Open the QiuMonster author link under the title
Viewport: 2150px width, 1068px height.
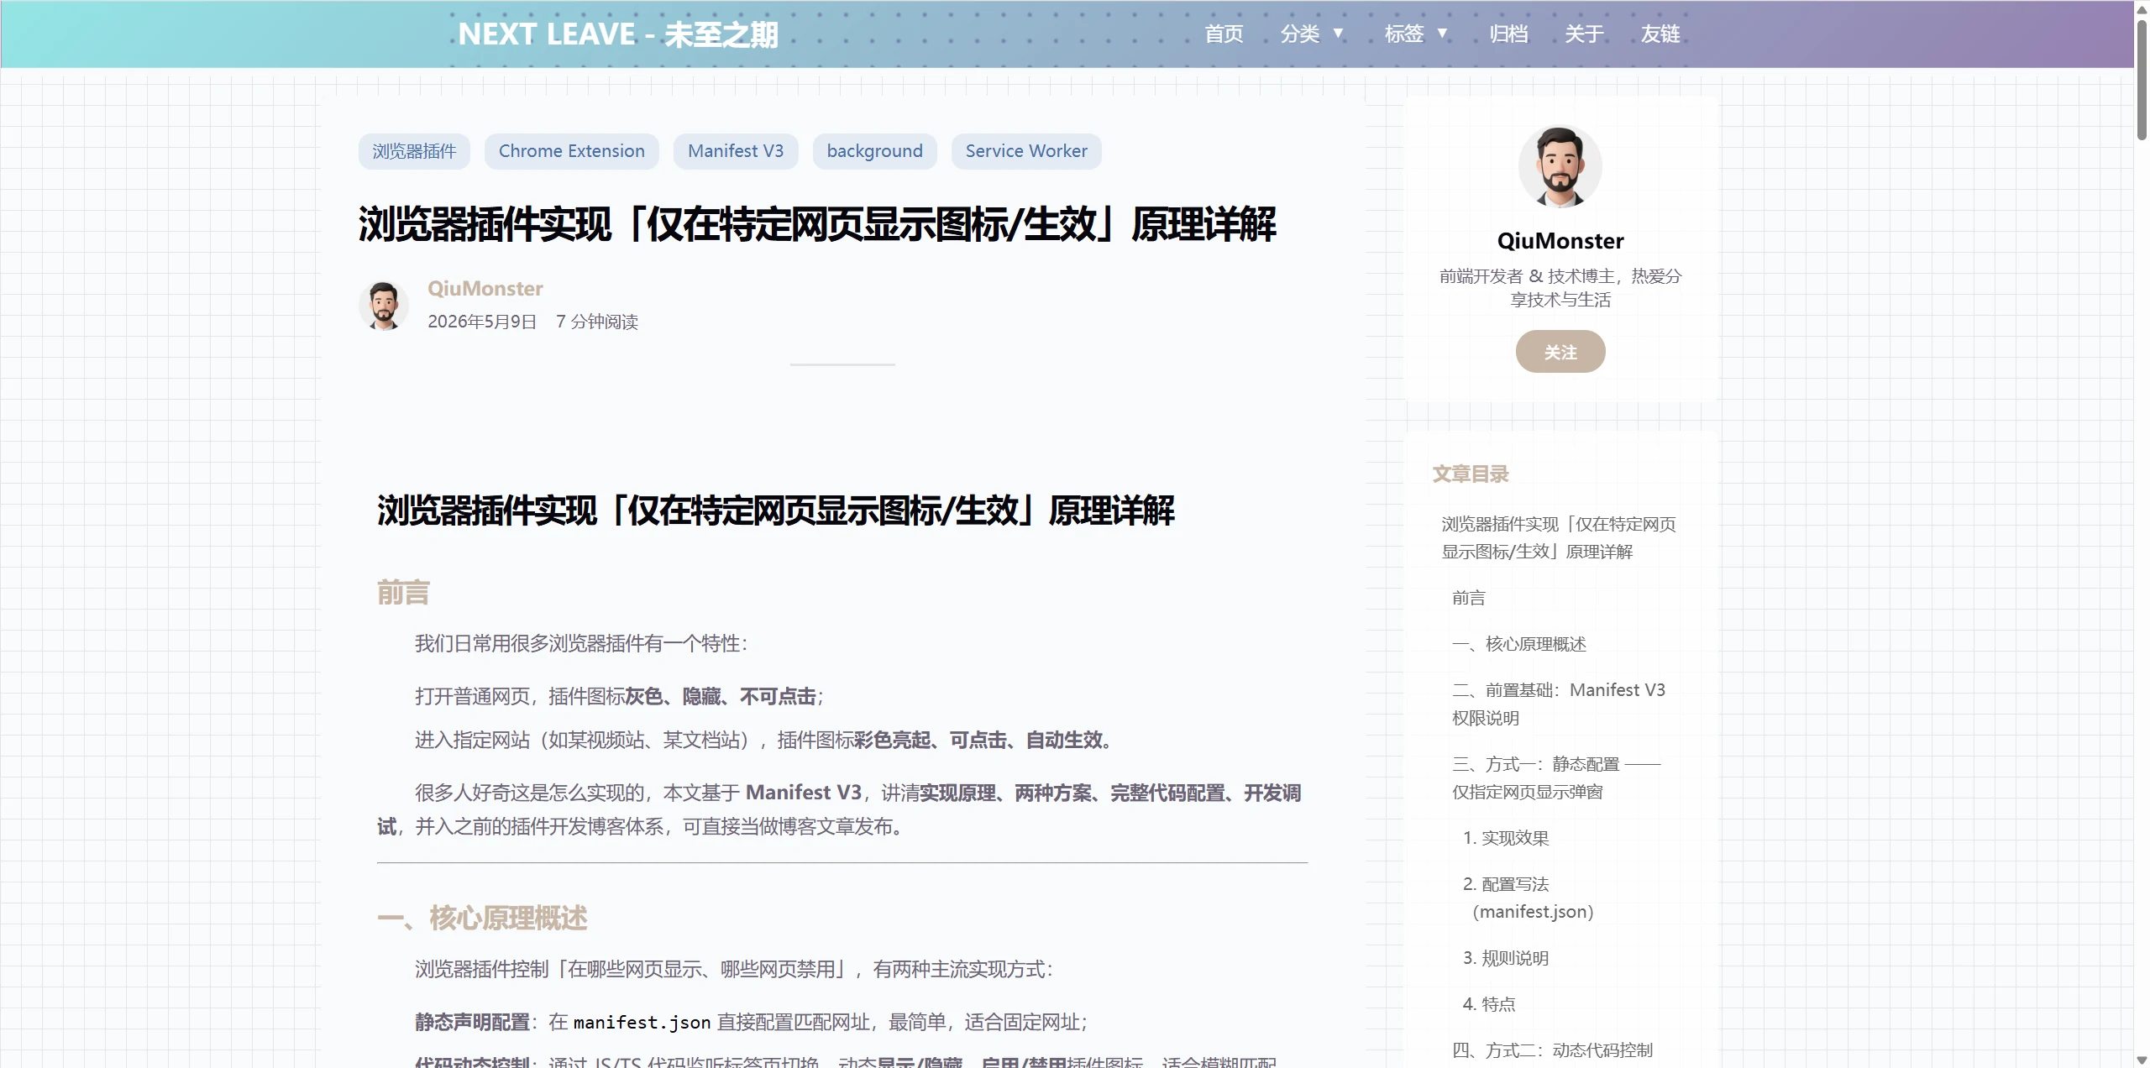tap(485, 289)
